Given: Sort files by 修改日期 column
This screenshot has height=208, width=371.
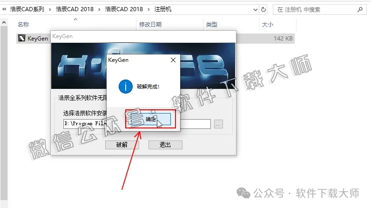Looking at the screenshot, I should (x=150, y=24).
